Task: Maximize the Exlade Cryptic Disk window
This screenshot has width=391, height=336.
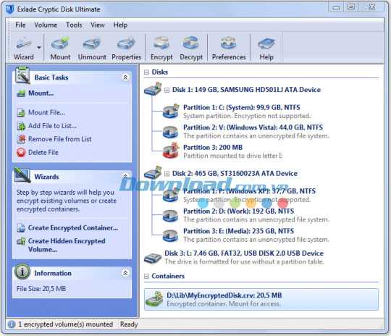Action: (351, 7)
